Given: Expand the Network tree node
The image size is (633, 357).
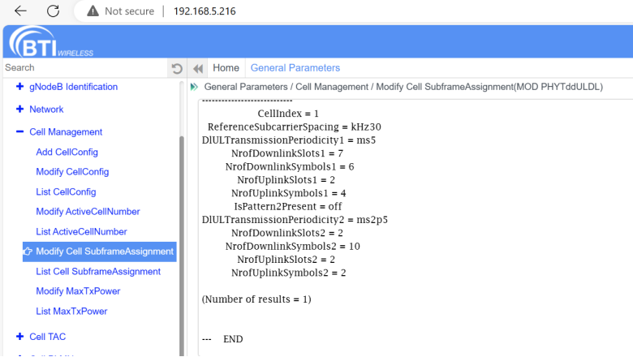Looking at the screenshot, I should tap(19, 110).
